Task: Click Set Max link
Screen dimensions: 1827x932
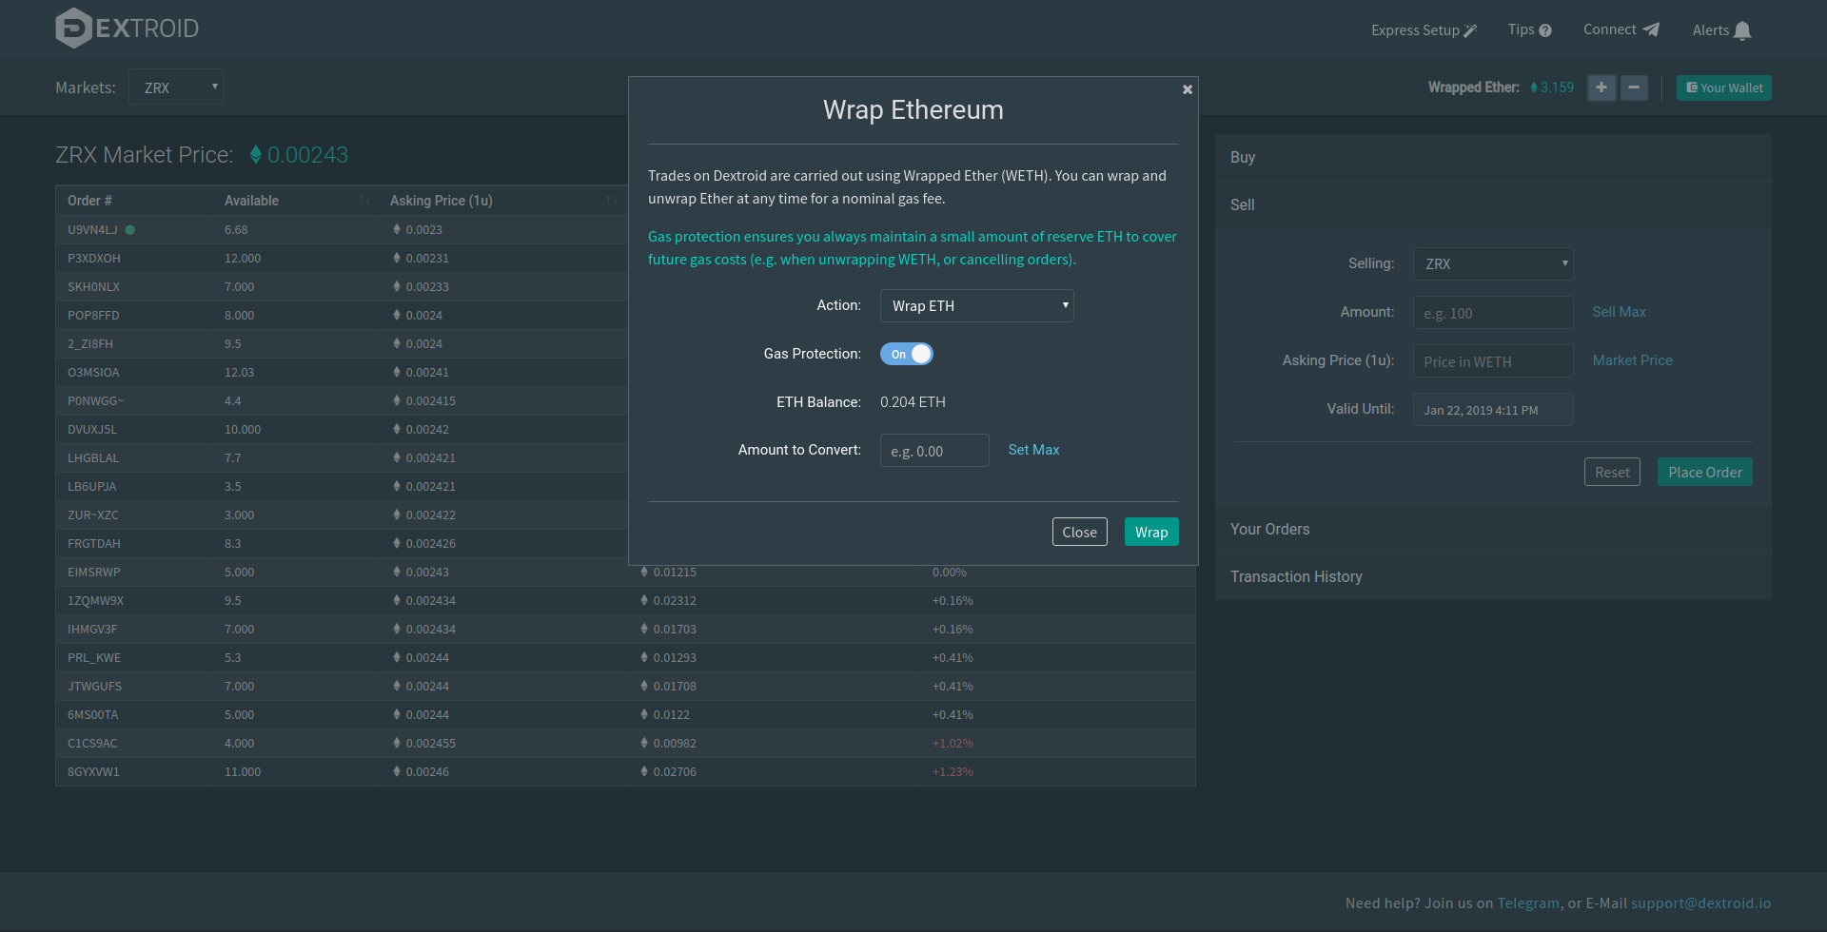Action: pos(1033,450)
